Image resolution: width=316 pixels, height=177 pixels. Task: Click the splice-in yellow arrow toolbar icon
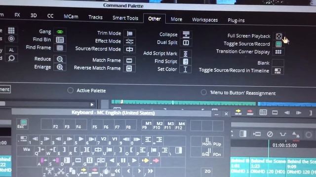238,112
